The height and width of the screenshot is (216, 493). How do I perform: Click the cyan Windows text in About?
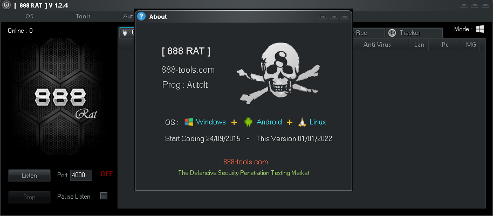(x=211, y=122)
